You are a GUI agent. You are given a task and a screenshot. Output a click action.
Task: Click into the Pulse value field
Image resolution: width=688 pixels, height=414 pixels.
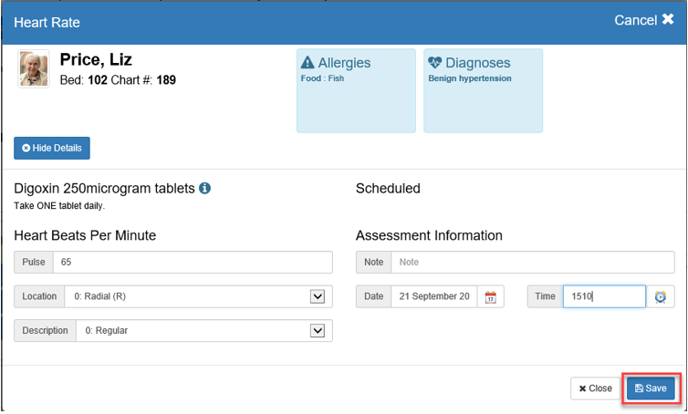point(192,263)
